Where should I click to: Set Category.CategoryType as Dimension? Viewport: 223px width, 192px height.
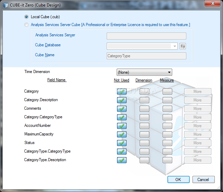[x=144, y=117]
